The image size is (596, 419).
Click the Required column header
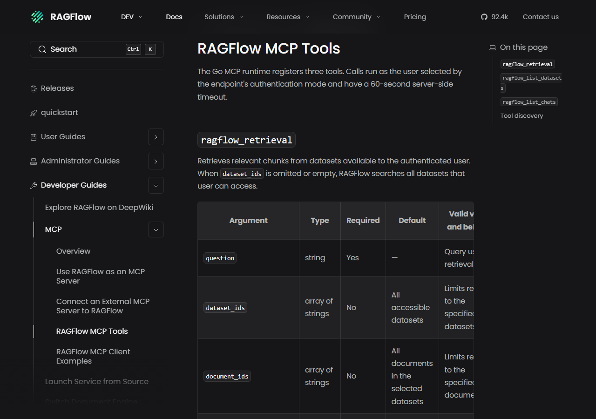tap(363, 221)
